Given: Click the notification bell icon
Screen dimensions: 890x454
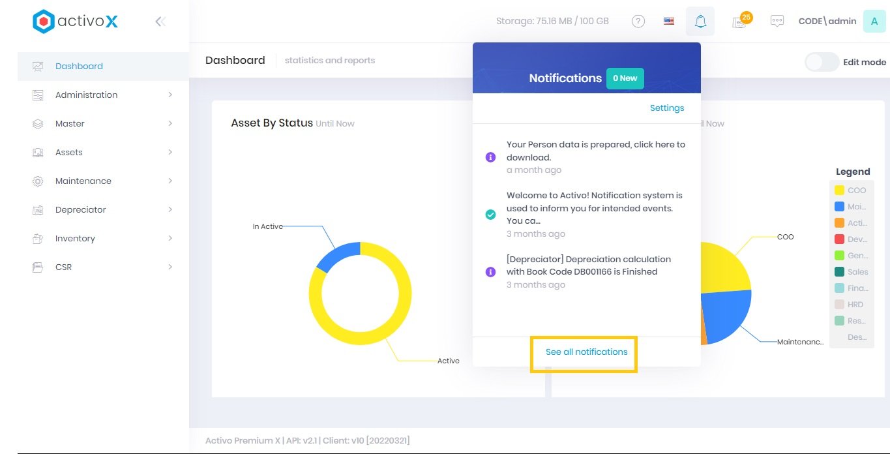Looking at the screenshot, I should click(x=700, y=22).
